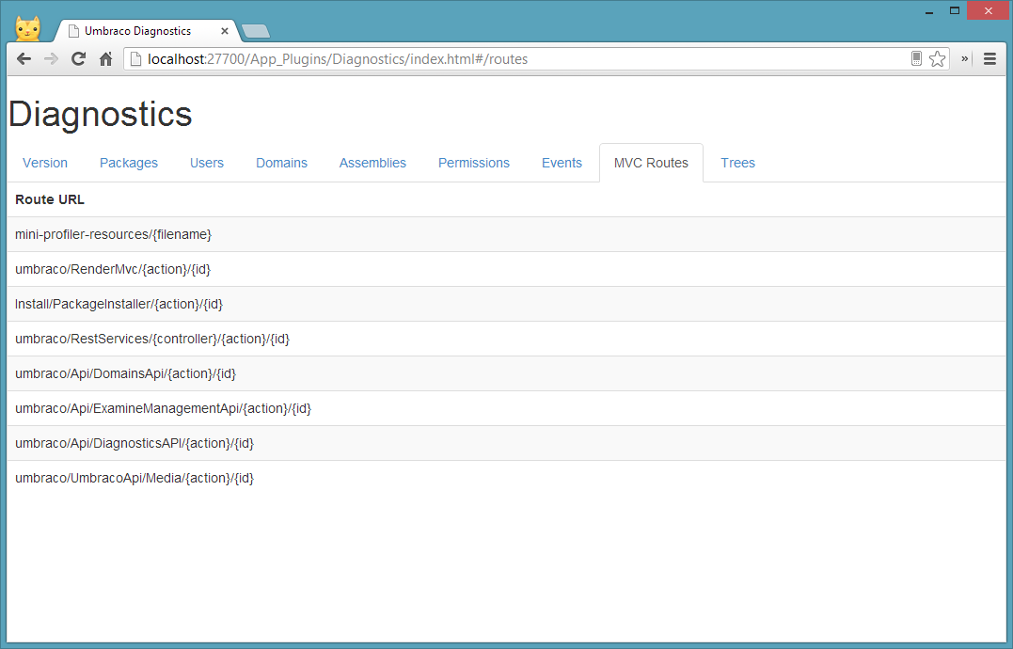Open a new browser tab
This screenshot has width=1013, height=649.
pyautogui.click(x=255, y=31)
